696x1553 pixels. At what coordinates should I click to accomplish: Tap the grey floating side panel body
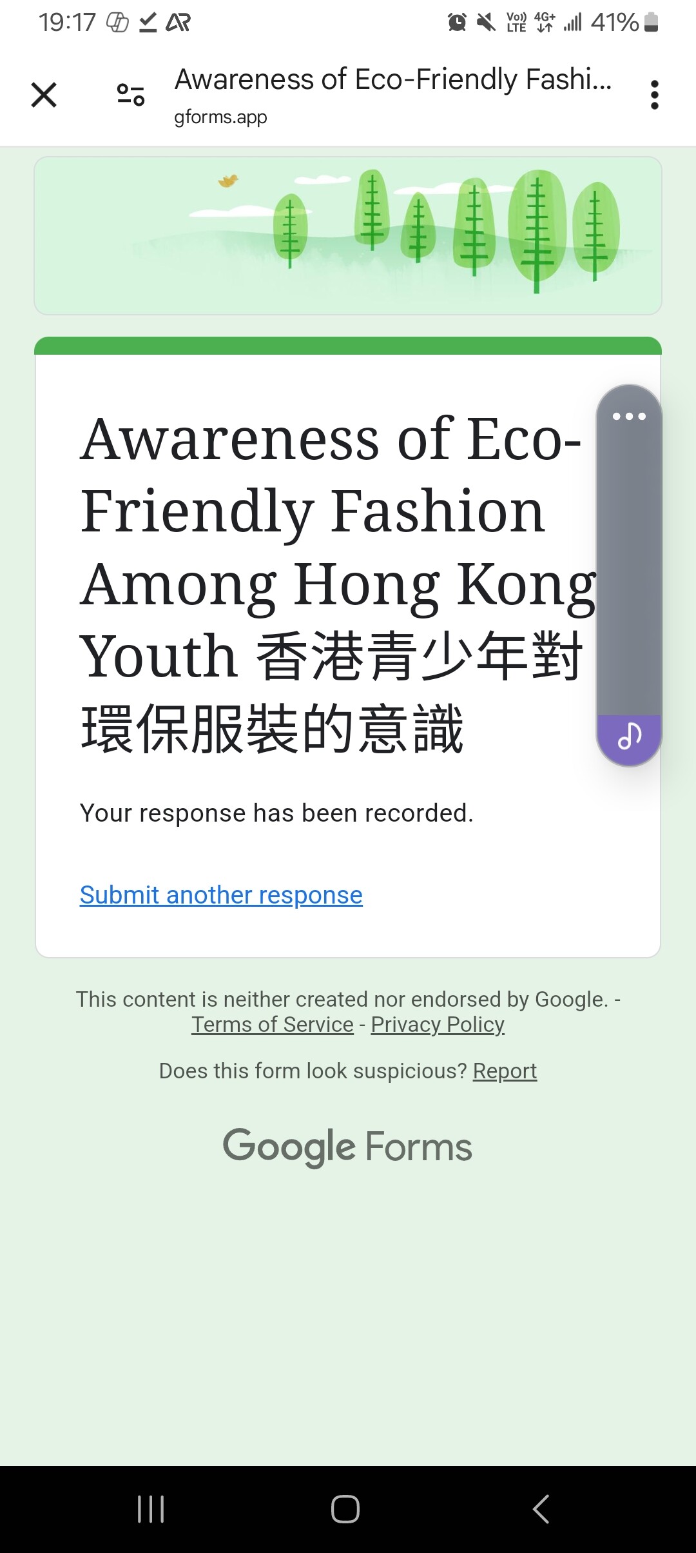[629, 568]
